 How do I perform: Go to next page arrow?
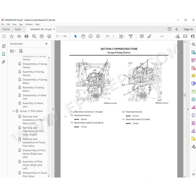[x=49, y=36]
